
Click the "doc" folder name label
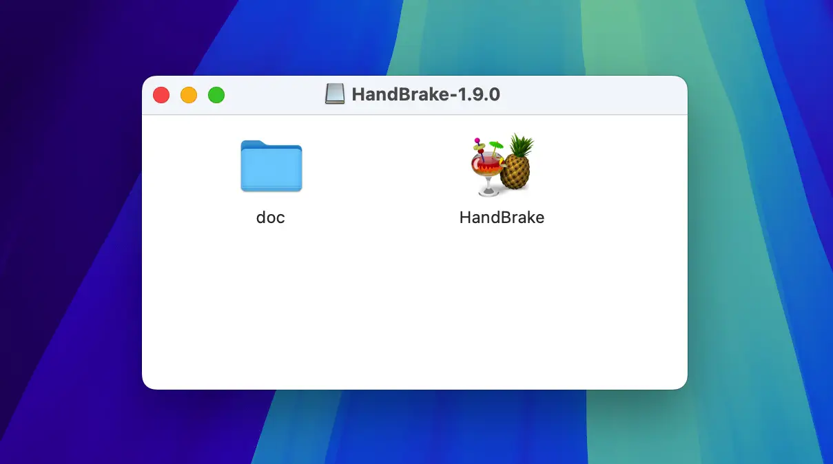[271, 218]
